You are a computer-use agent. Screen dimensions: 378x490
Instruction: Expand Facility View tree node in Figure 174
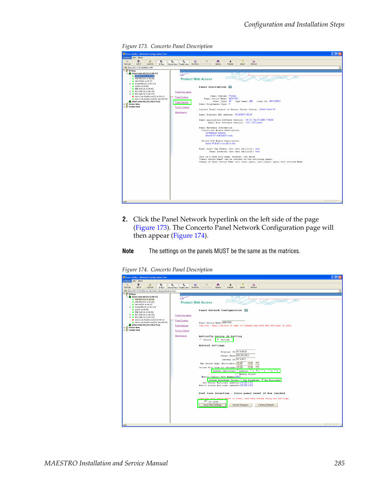coord(124,330)
